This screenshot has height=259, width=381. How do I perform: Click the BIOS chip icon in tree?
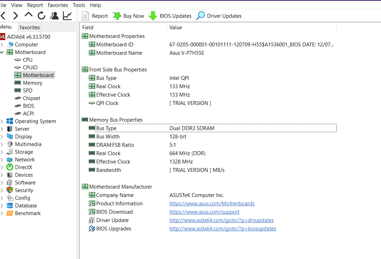[18, 106]
